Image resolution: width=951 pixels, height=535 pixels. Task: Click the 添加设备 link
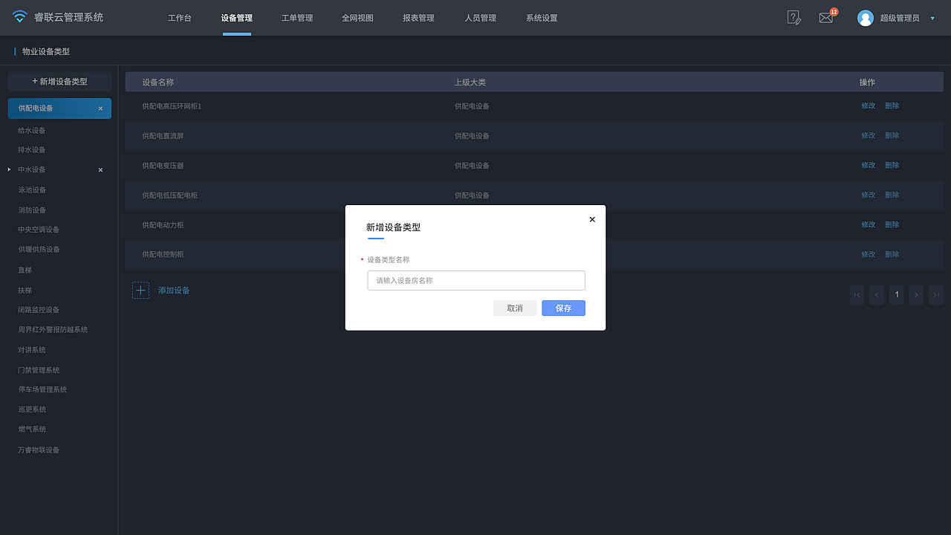(x=174, y=291)
